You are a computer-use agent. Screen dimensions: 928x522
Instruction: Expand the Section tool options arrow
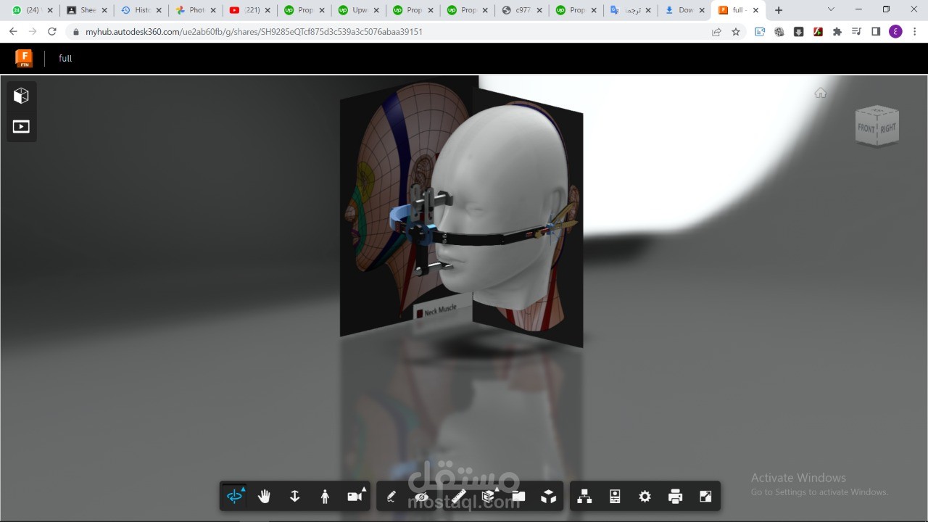pyautogui.click(x=497, y=490)
